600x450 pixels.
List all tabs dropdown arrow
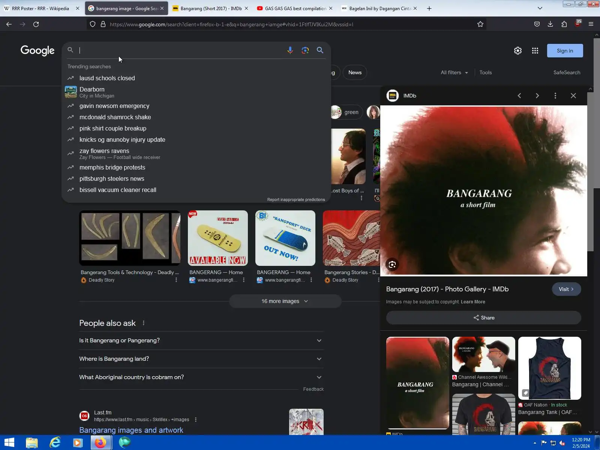click(540, 8)
